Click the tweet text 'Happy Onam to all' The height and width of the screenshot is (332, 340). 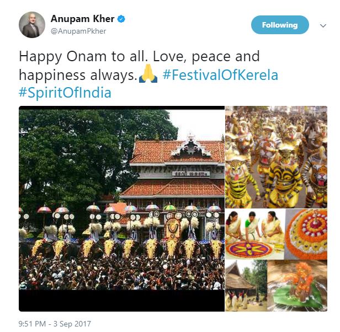tap(82, 57)
